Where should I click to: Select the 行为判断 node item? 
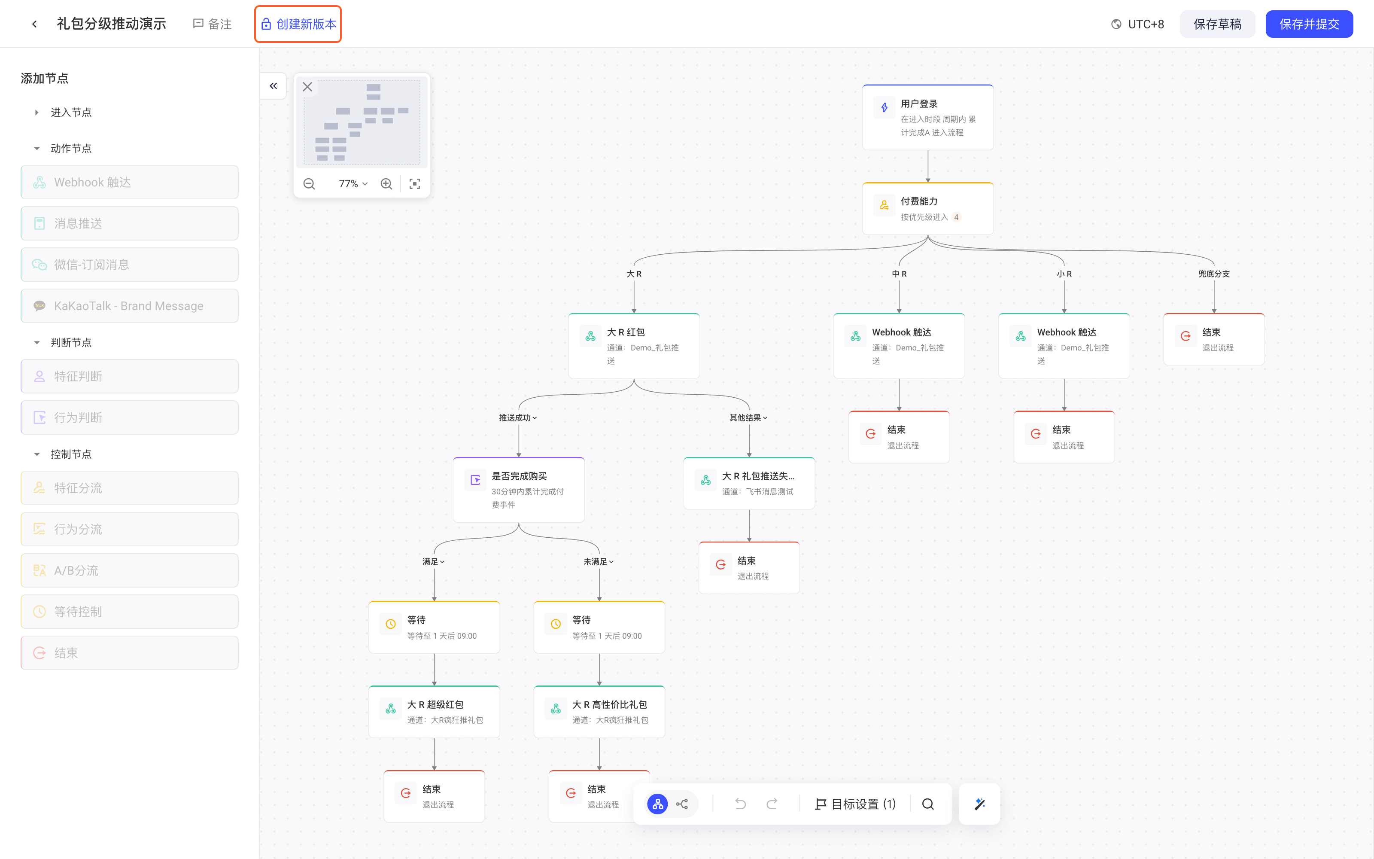click(129, 417)
